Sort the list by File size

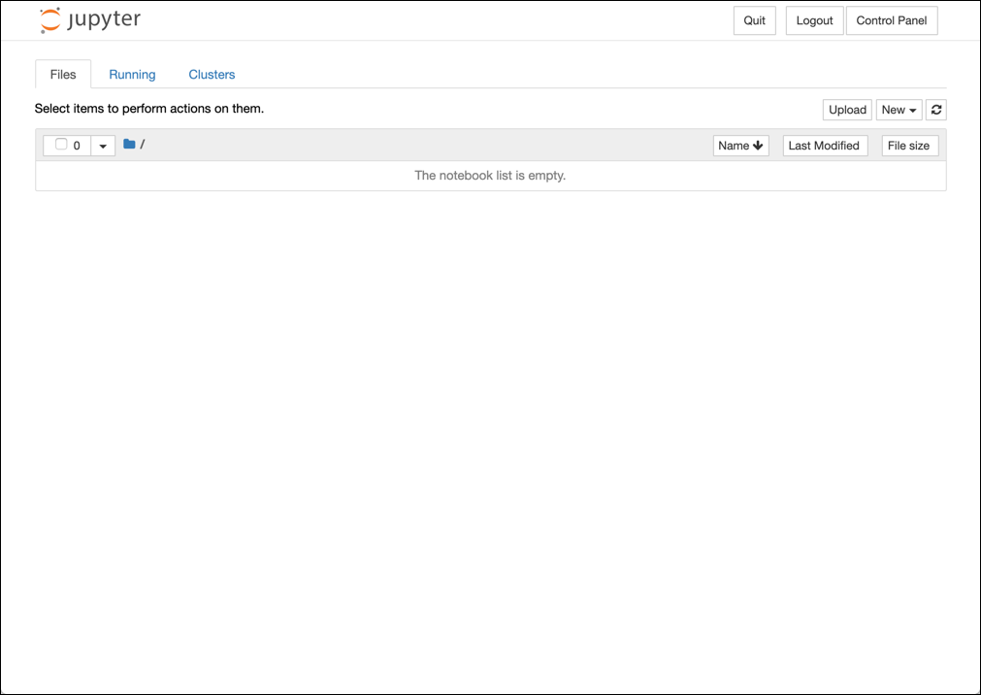tap(908, 146)
